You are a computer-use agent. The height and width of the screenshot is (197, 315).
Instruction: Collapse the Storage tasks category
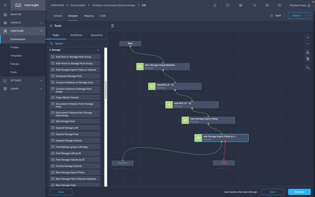[x=98, y=50]
